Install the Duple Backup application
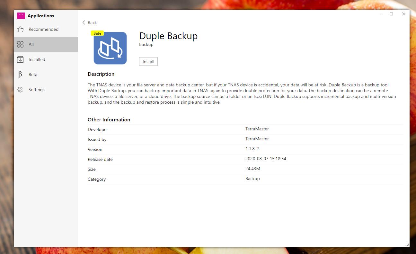Screen dimensions: 416x254 coord(148,62)
